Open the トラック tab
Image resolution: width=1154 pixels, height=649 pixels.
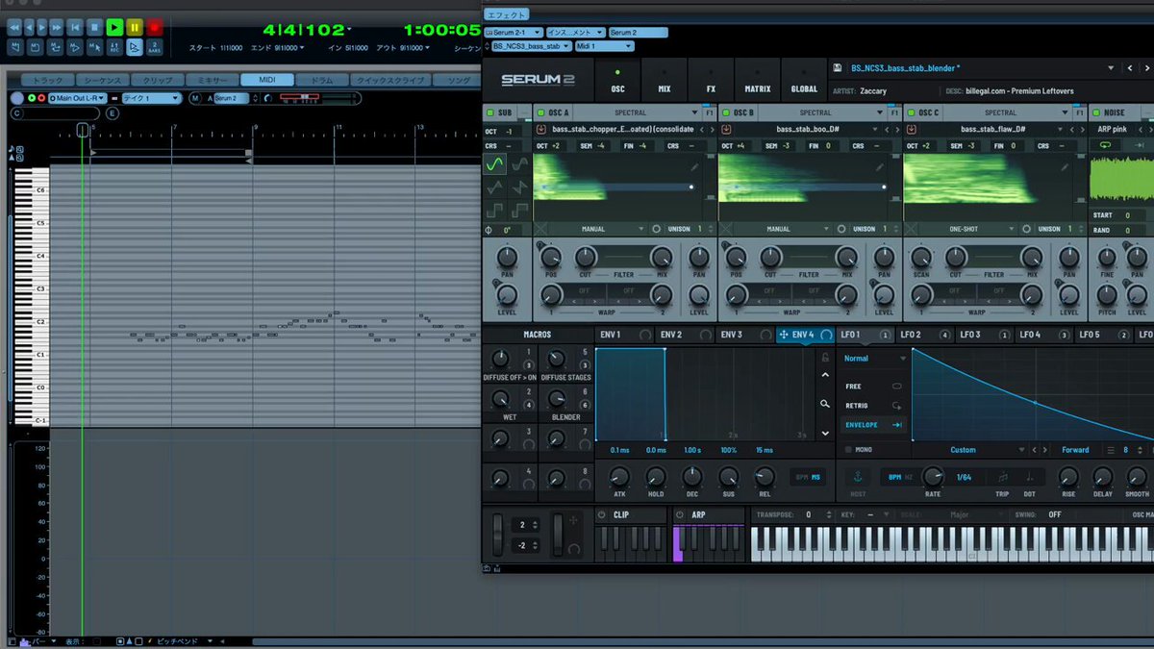[46, 81]
